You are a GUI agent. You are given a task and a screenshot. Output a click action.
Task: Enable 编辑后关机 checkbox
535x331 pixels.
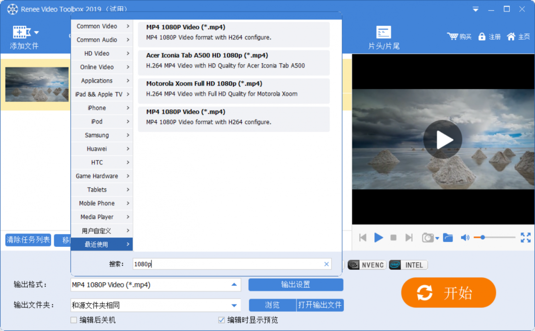[73, 320]
